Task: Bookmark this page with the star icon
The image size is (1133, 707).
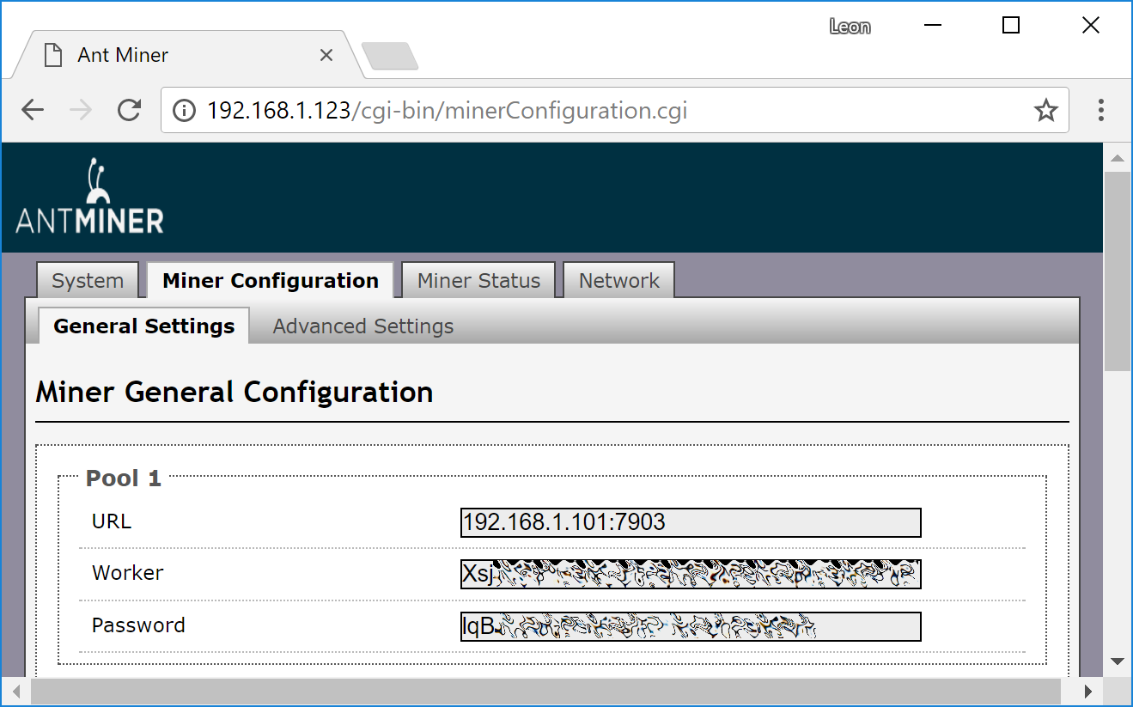Action: [1045, 110]
